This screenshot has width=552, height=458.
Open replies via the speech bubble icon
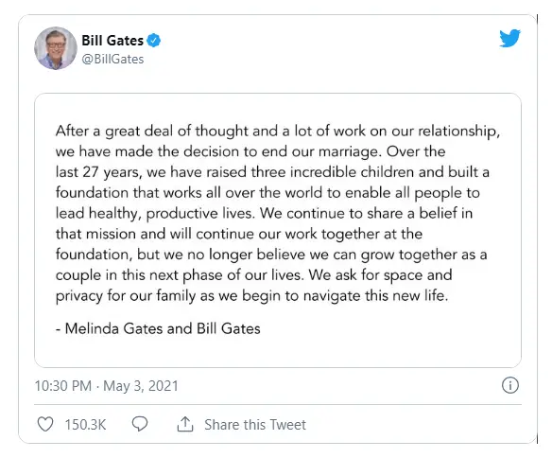point(140,424)
